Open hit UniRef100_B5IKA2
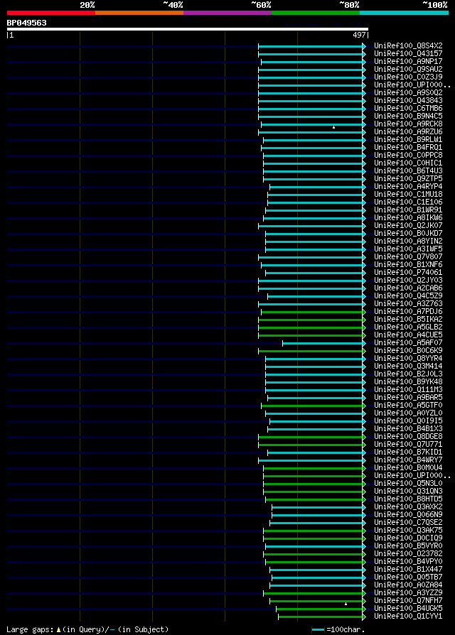 [x=408, y=320]
